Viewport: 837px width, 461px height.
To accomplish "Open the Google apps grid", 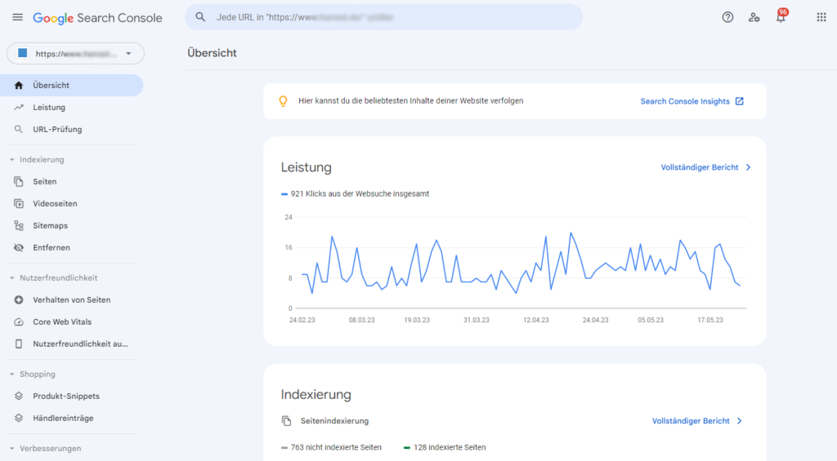I will (x=821, y=17).
